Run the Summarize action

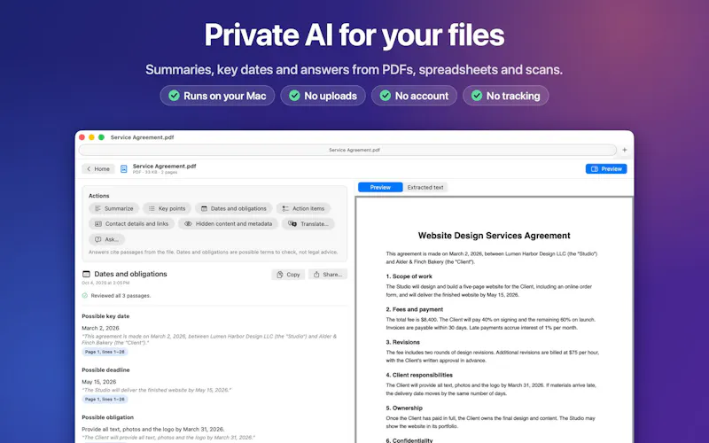pyautogui.click(x=114, y=208)
